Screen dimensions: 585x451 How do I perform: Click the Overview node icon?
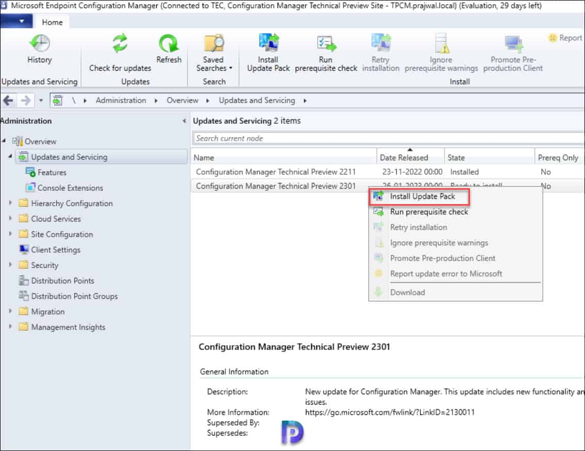coord(17,141)
